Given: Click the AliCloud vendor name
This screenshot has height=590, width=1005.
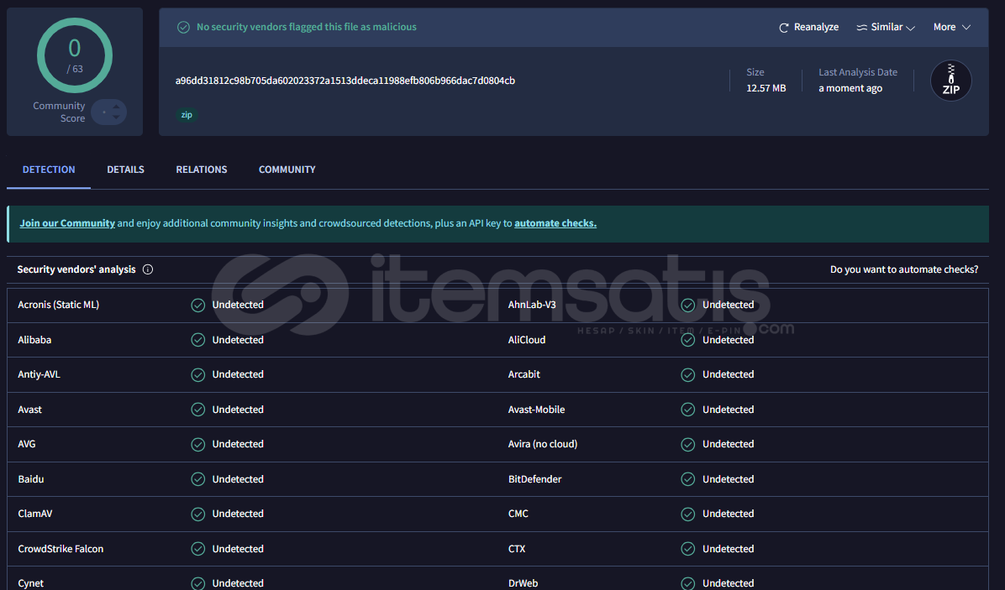Looking at the screenshot, I should pos(527,340).
